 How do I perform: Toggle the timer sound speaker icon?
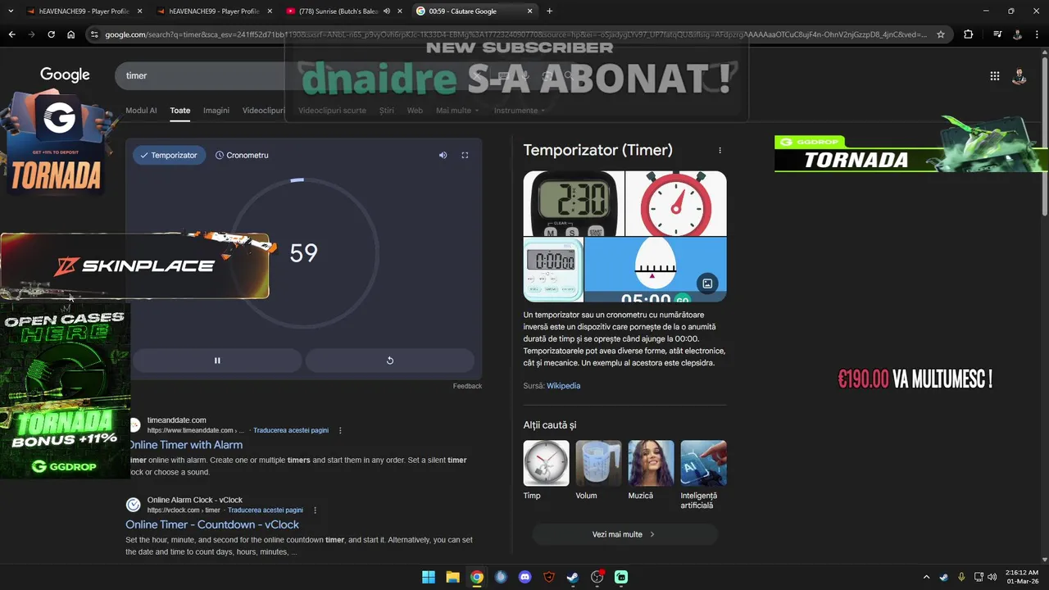443,155
